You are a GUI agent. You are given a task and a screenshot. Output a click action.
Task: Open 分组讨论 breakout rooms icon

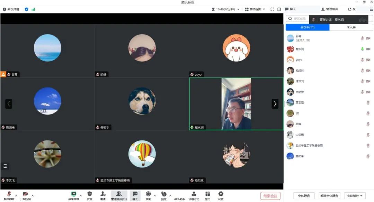194,194
